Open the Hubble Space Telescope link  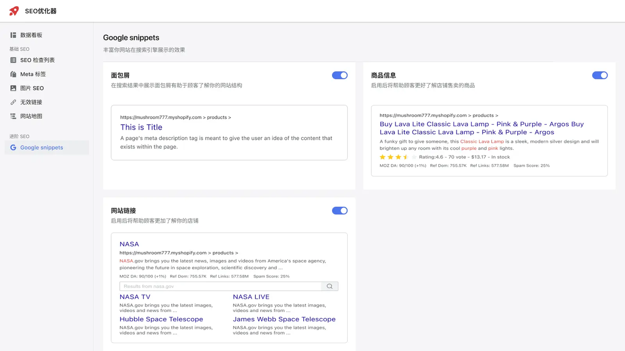pyautogui.click(x=161, y=319)
